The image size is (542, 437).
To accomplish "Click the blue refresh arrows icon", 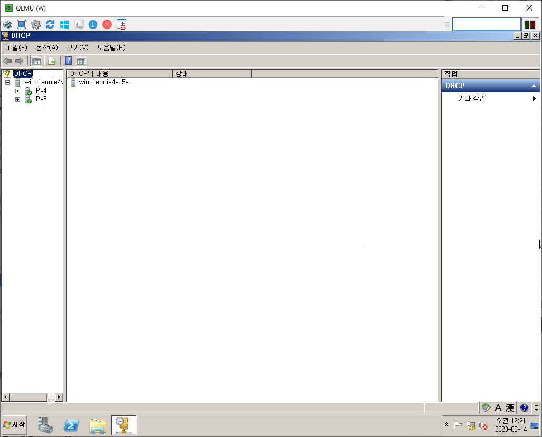I will (50, 25).
